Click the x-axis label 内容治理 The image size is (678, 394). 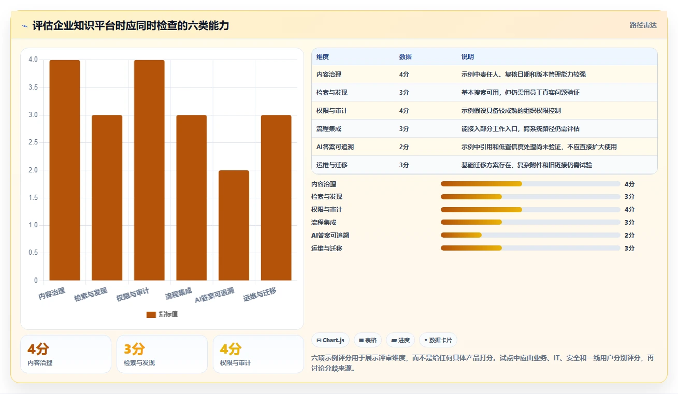pos(52,294)
